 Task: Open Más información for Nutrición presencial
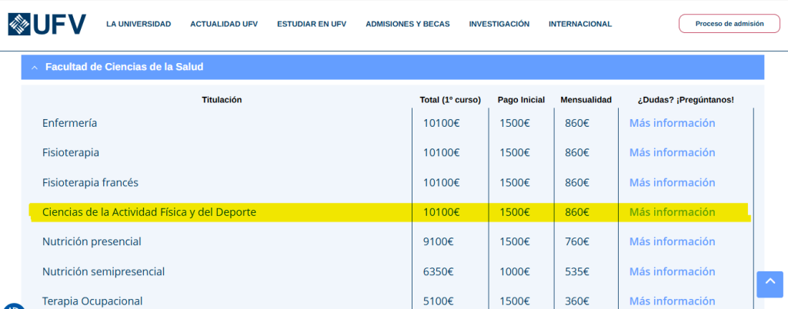pos(672,242)
